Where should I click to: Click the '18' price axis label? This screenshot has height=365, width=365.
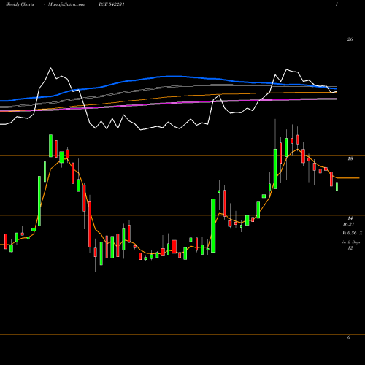[350, 158]
